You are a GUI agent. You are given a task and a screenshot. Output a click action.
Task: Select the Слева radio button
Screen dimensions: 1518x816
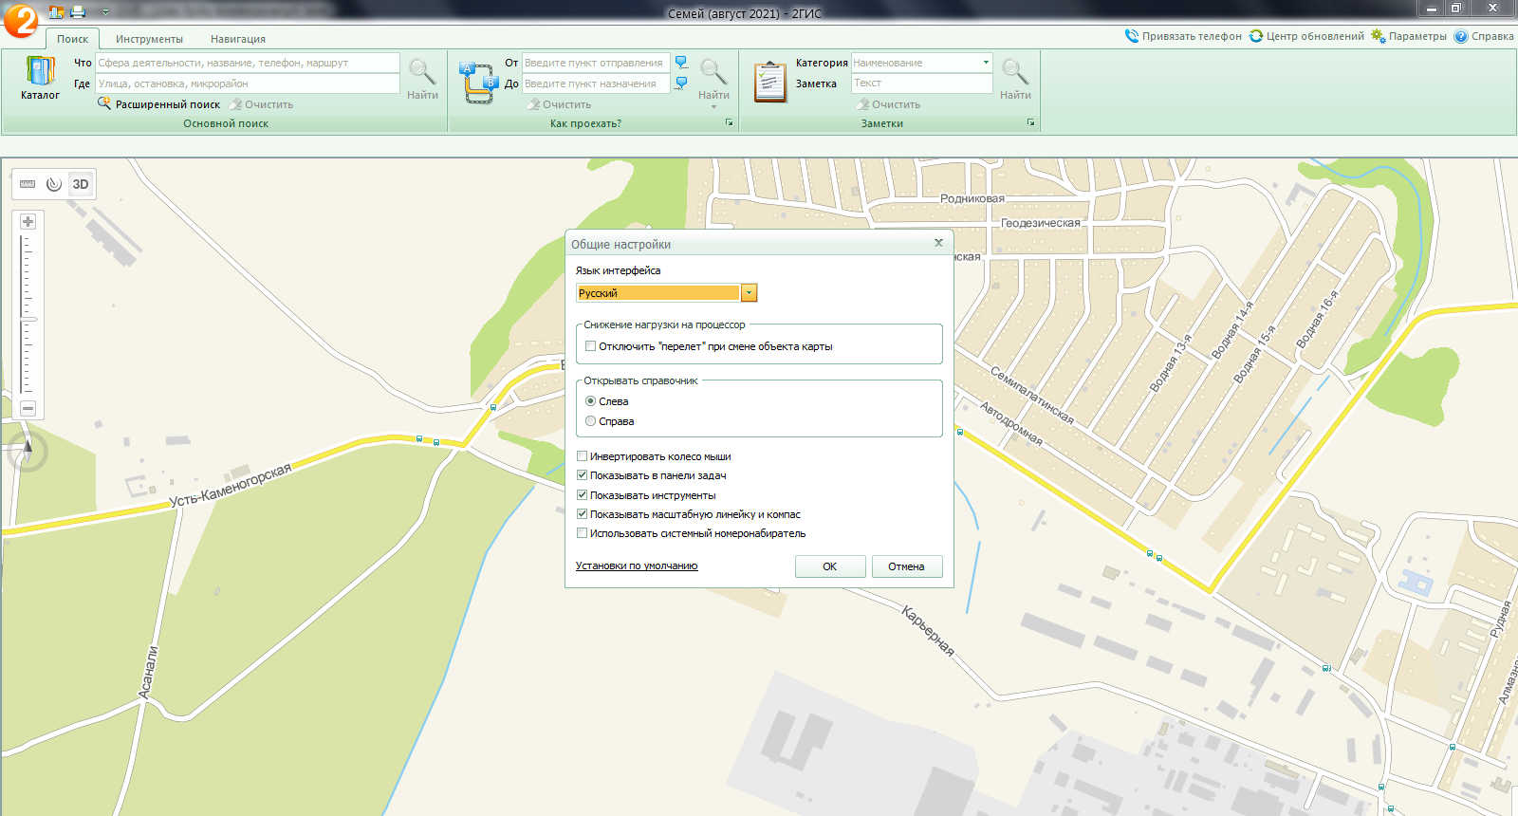point(590,401)
